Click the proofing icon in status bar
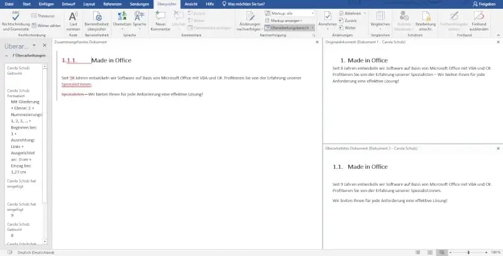Screen dimensions: 503x256 (x=9, y=252)
